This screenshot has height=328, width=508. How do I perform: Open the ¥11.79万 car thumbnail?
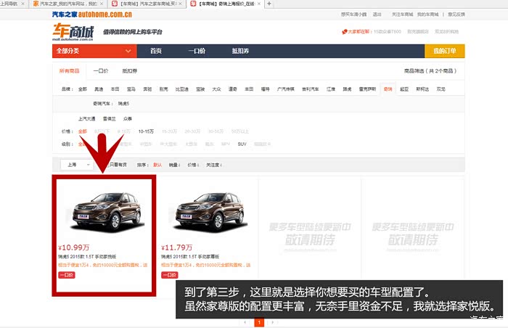click(x=210, y=213)
